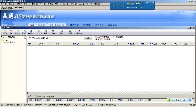The image size is (196, 107).
Task: Click the settings grid toolbar icon
Action: coord(53,32)
